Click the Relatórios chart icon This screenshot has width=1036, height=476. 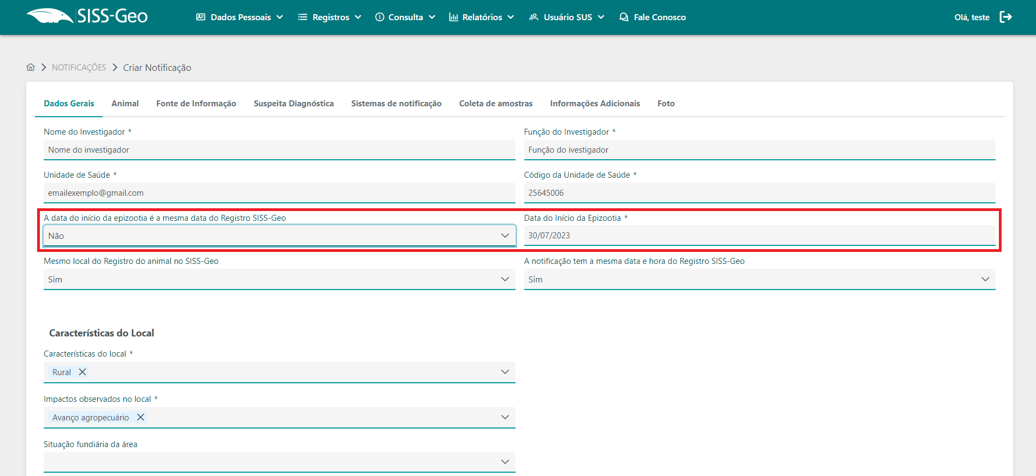[453, 17]
